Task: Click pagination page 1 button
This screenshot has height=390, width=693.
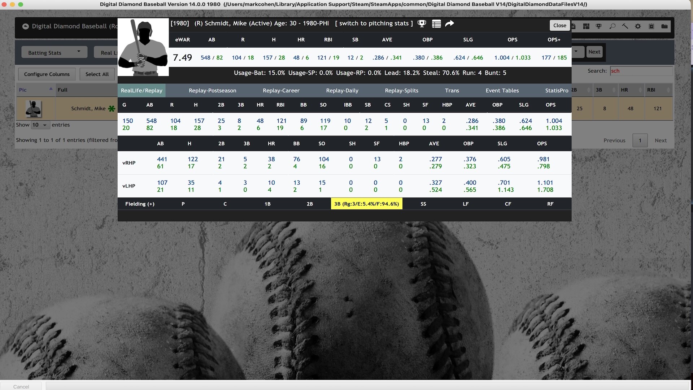Action: coord(640,140)
